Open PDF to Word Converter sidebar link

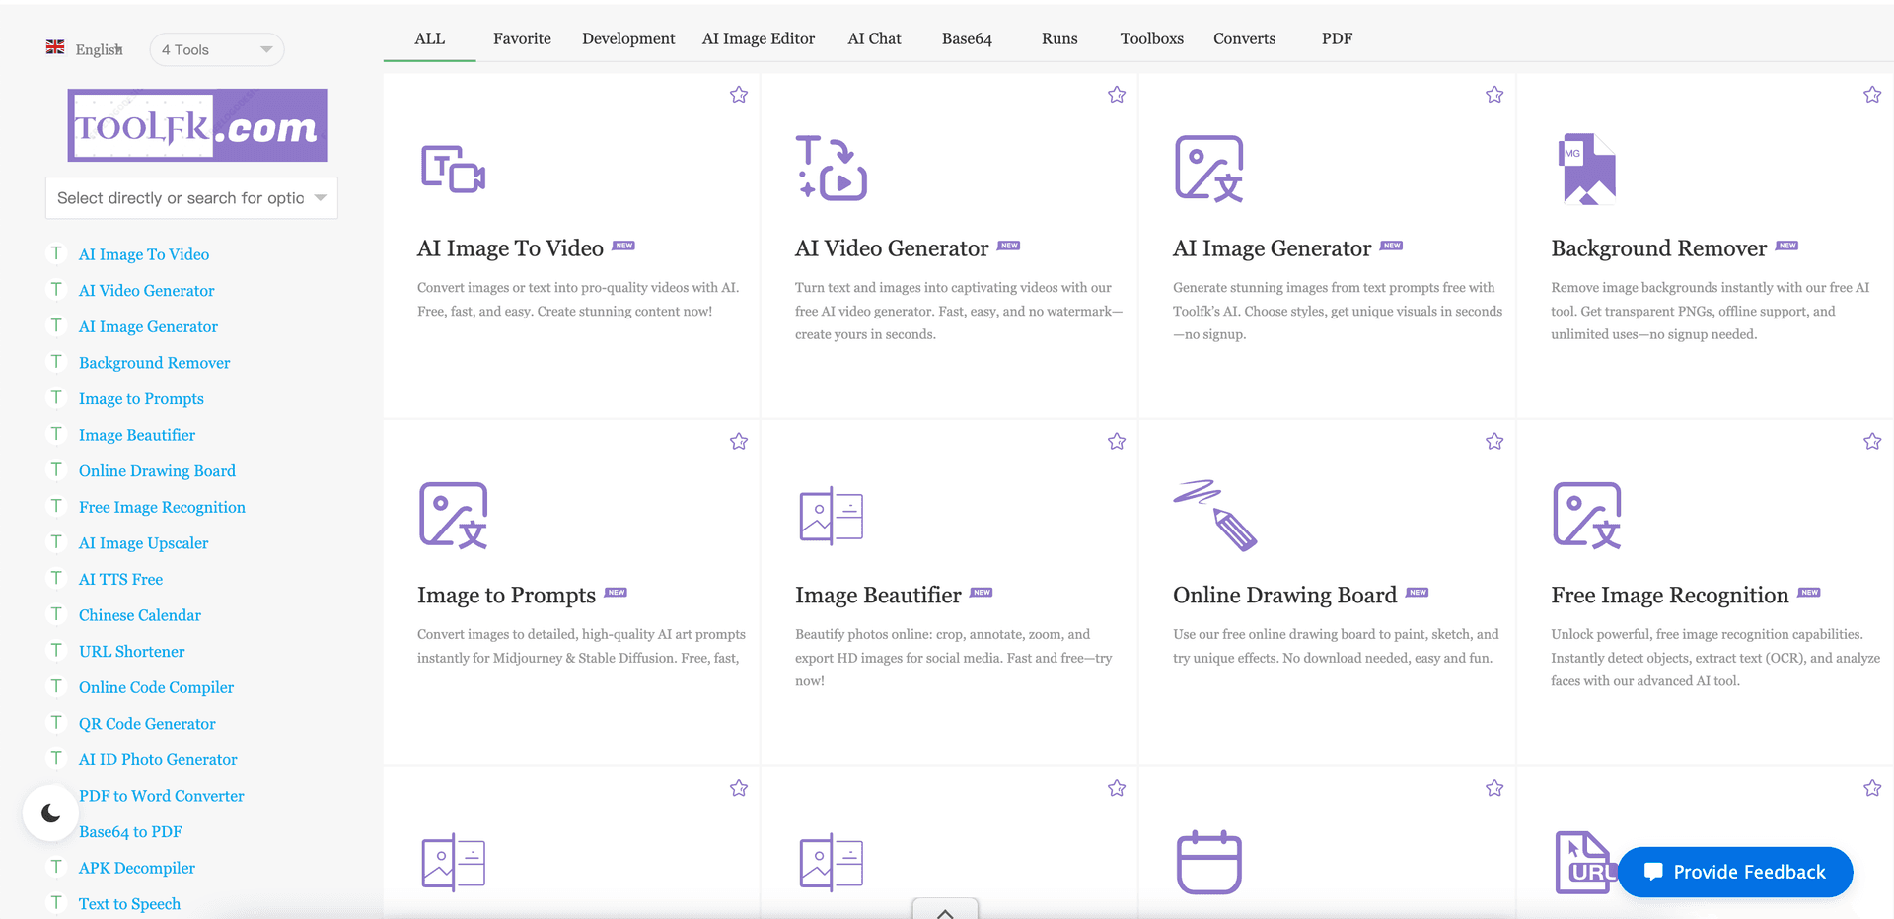point(162,796)
